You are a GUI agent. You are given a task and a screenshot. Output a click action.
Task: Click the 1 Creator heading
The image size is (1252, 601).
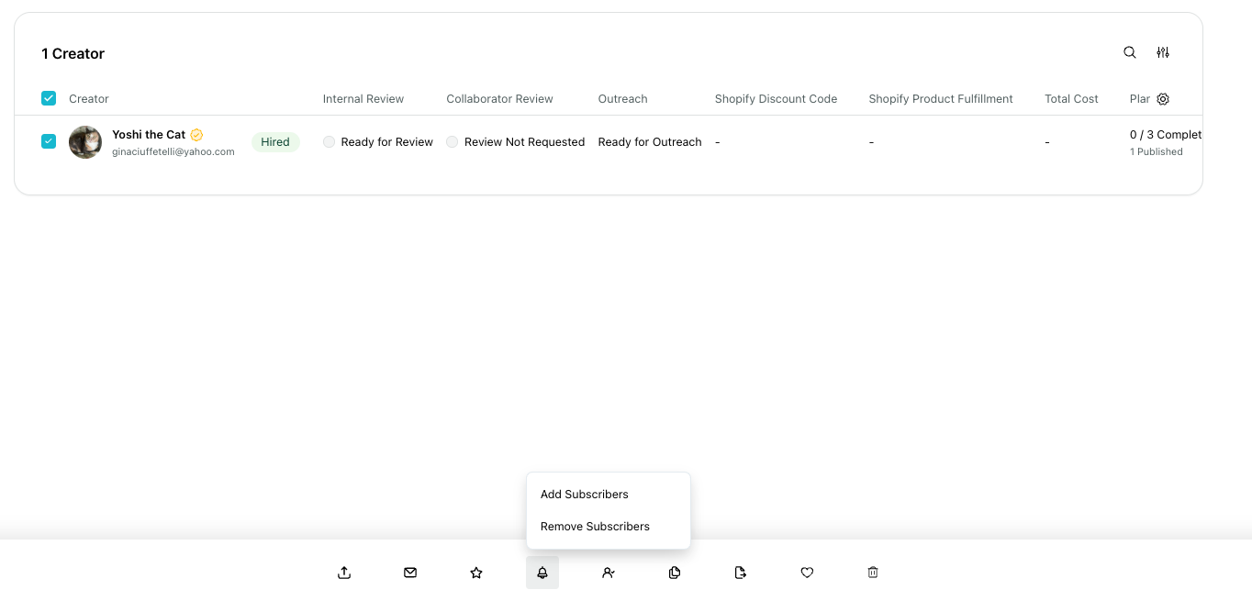tap(73, 53)
